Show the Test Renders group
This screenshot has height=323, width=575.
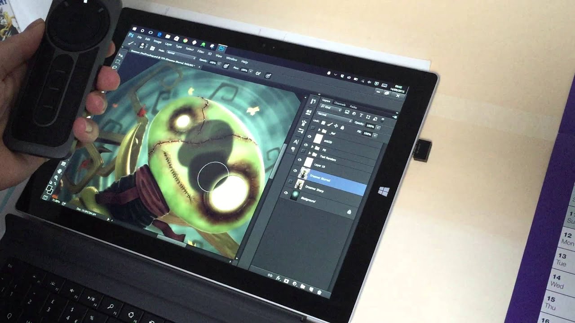[303, 151]
